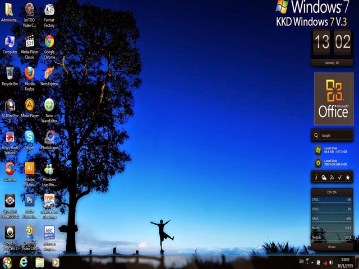The image size is (359, 269).
Task: Click the red network tray icon
Action: click(x=325, y=263)
